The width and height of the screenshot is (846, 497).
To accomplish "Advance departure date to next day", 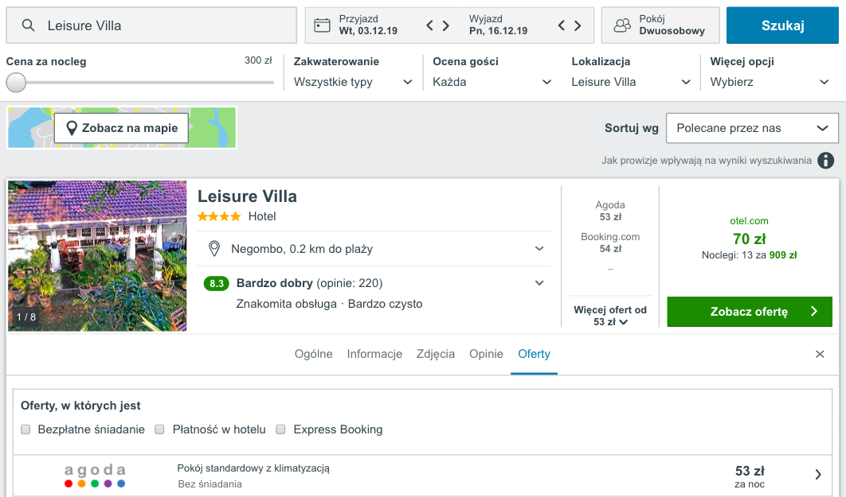I will pyautogui.click(x=578, y=25).
